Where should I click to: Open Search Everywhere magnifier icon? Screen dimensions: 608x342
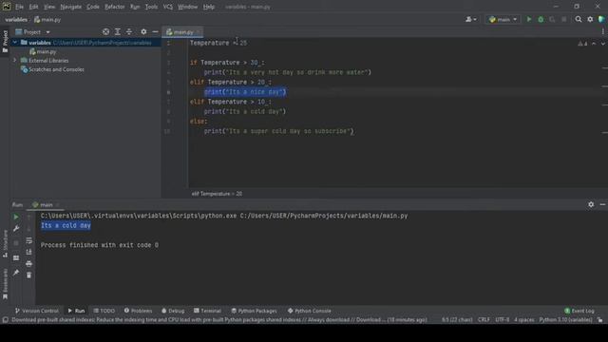[579, 19]
